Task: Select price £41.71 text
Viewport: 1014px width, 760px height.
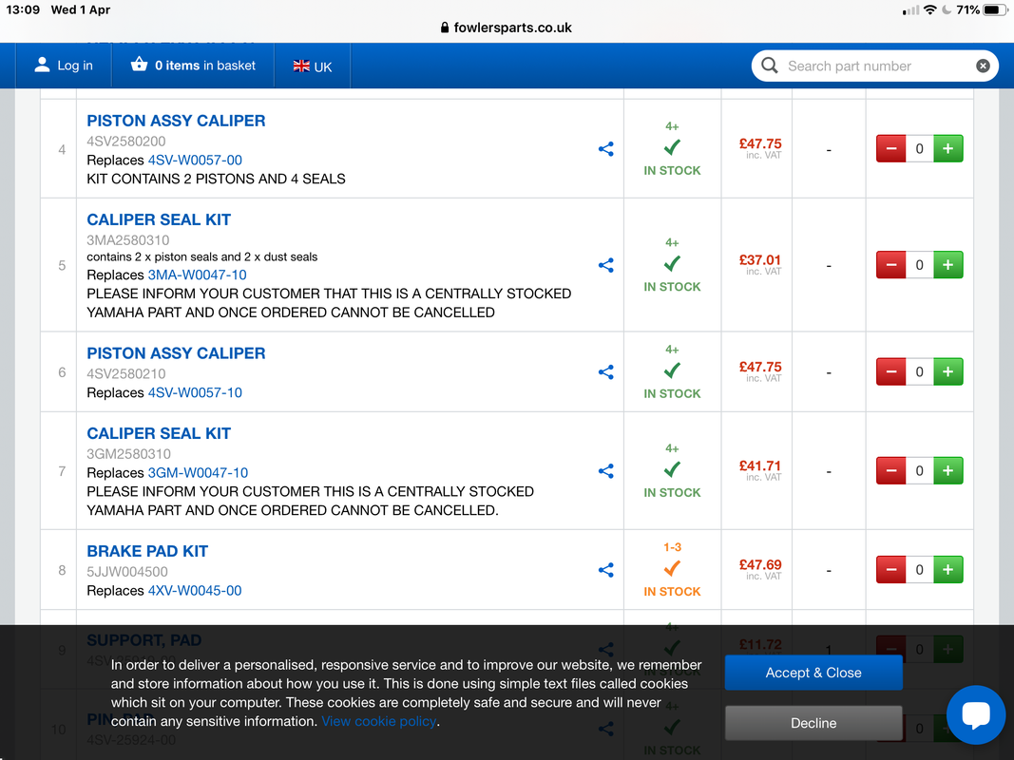Action: (x=760, y=465)
